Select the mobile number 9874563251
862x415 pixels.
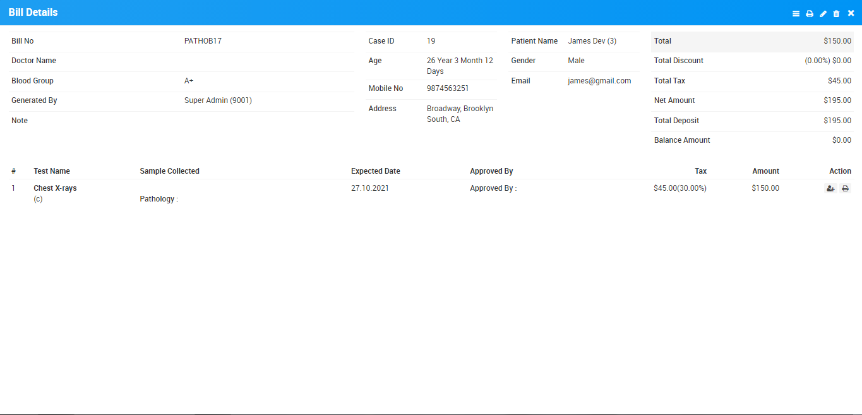click(447, 88)
